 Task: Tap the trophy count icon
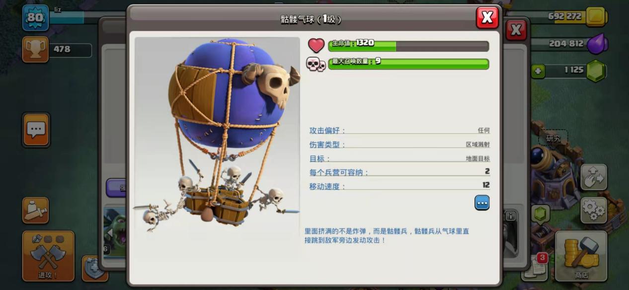[x=35, y=49]
